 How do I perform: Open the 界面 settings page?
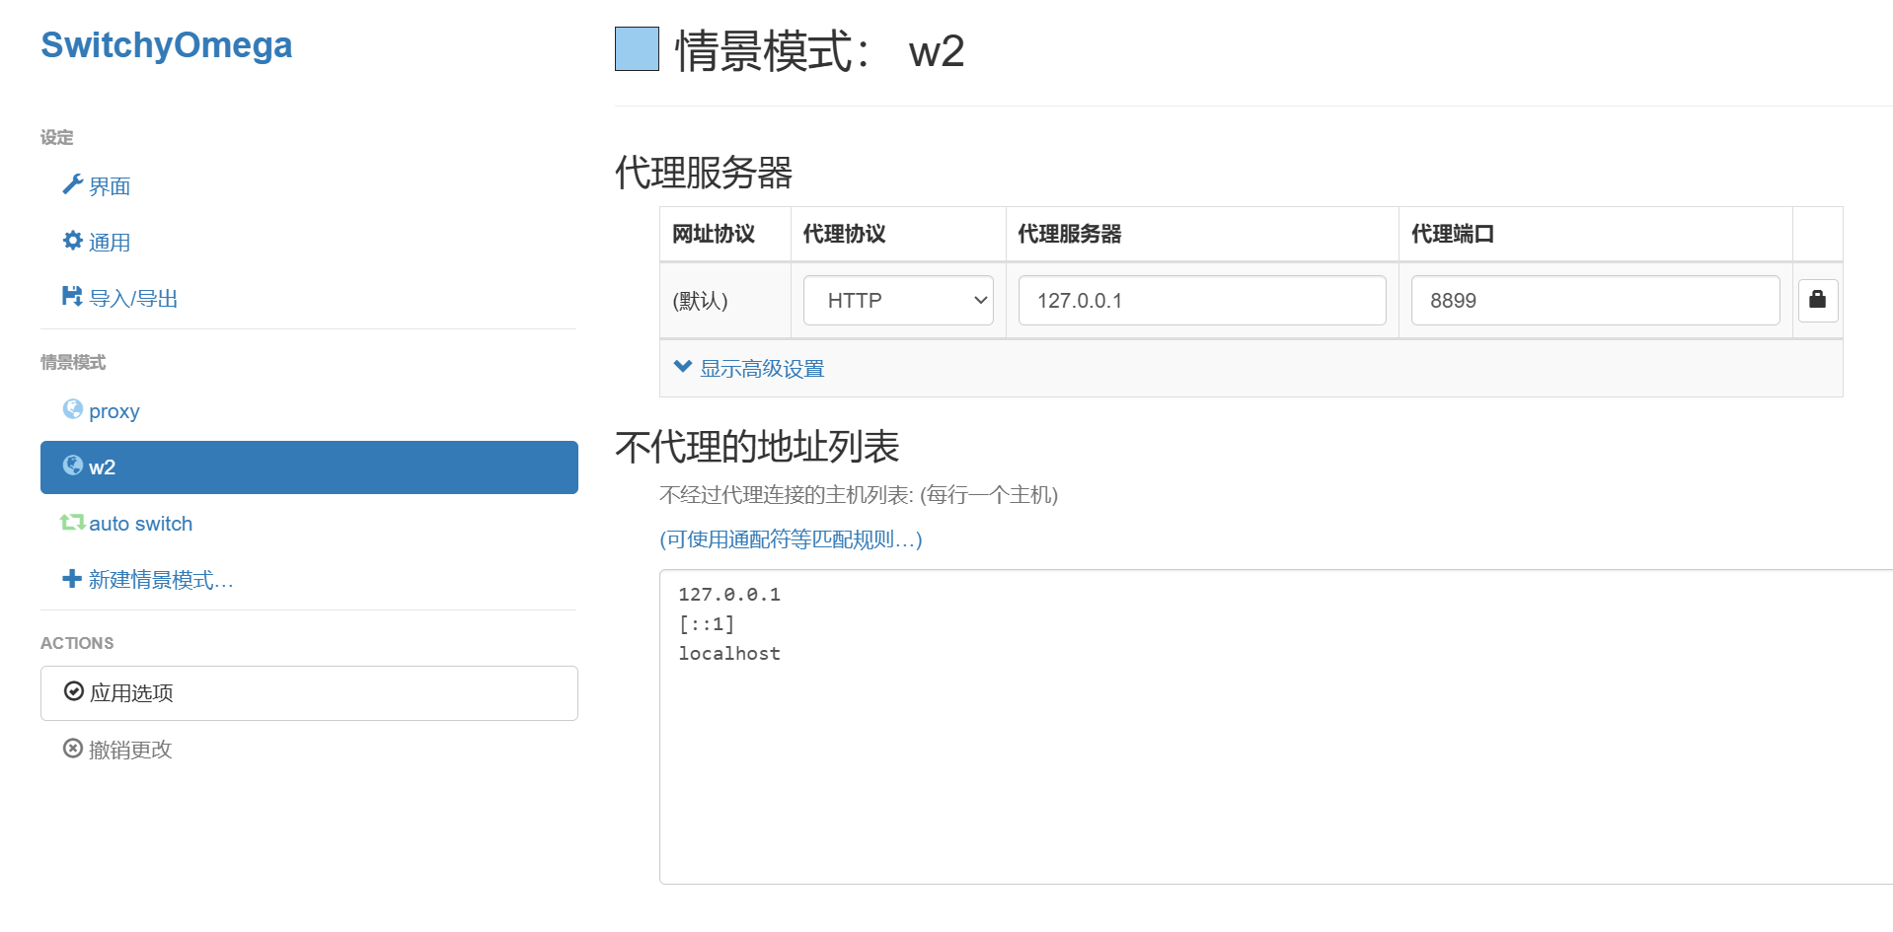(110, 186)
